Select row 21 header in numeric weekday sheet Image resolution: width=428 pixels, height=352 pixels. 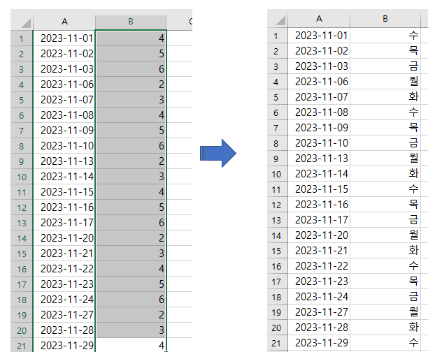point(22,345)
